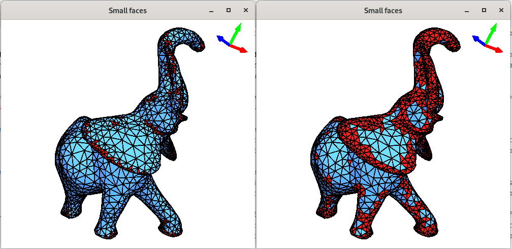Close the left Small faces window

[246, 10]
